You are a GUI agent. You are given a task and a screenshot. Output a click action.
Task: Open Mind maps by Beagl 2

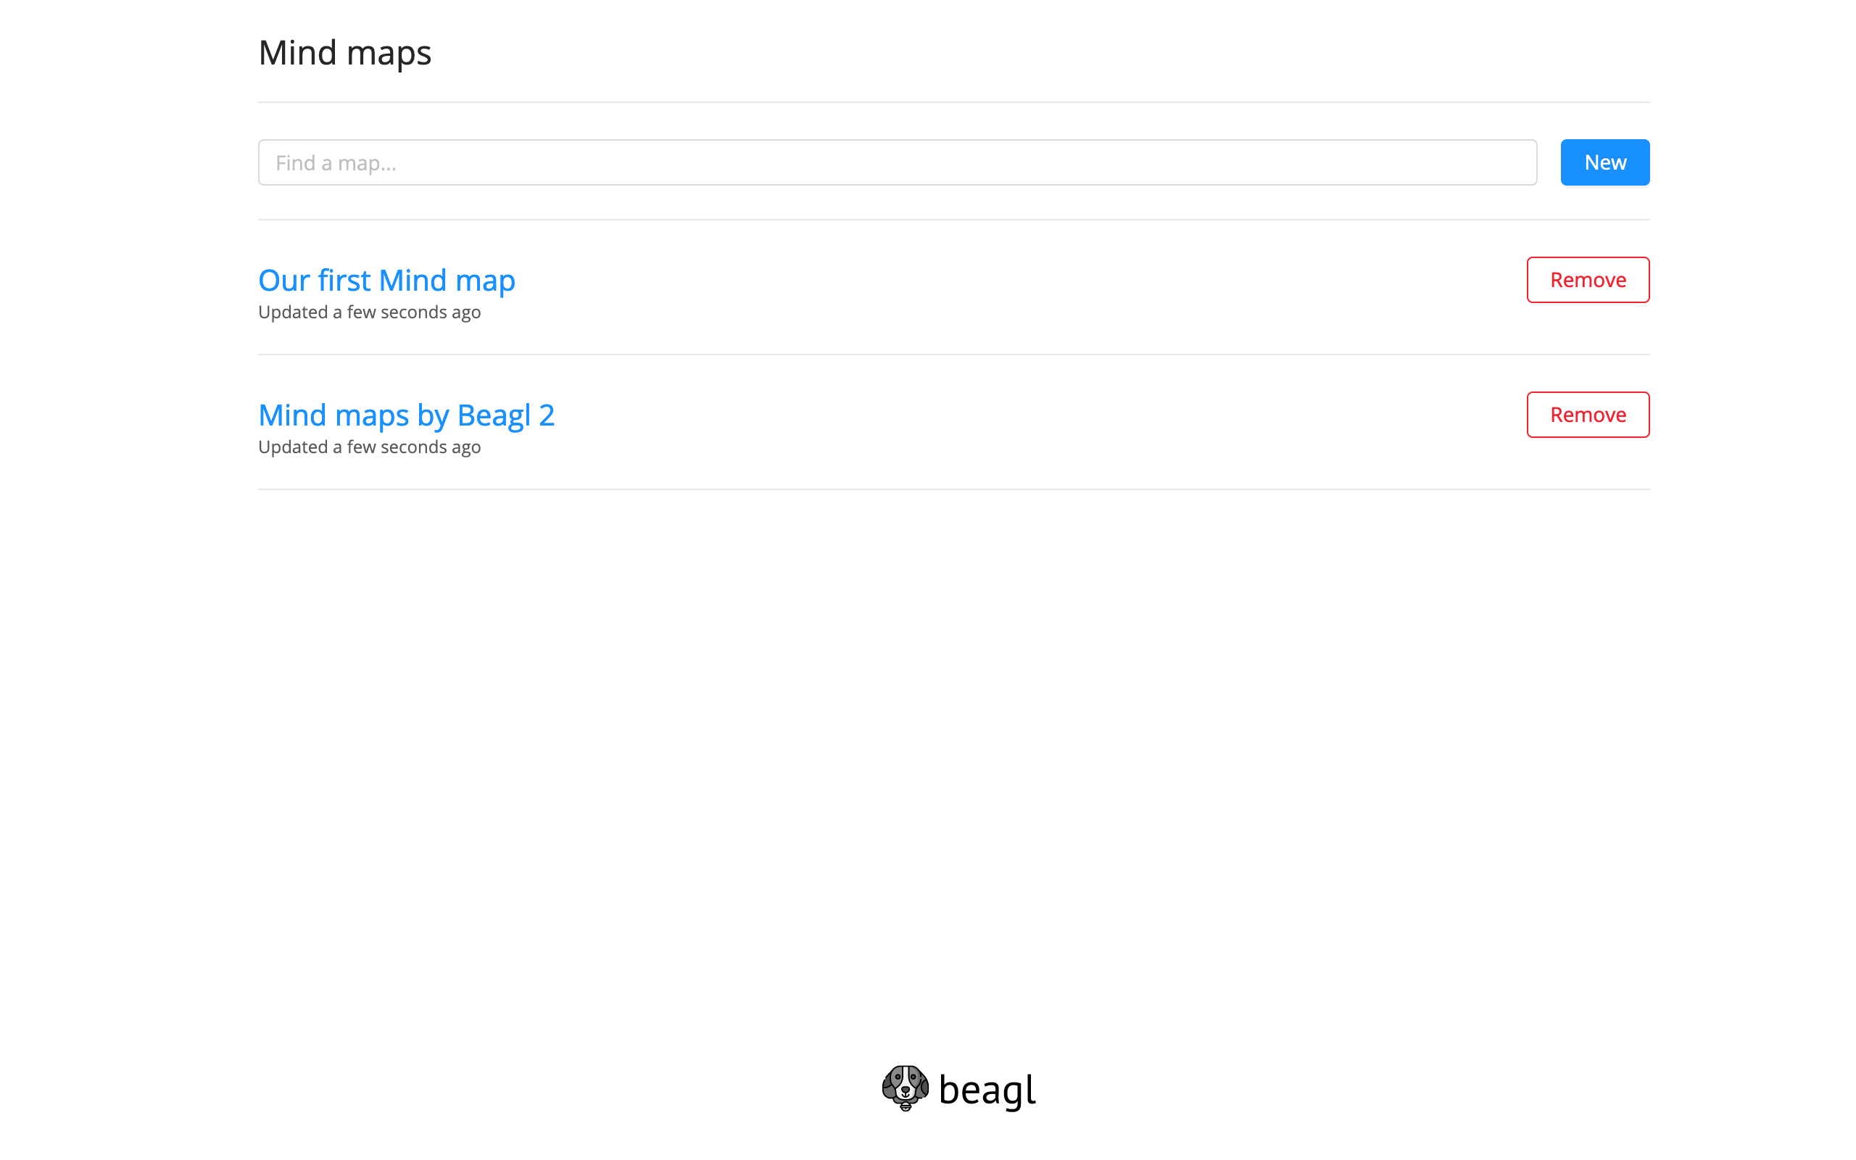(407, 415)
